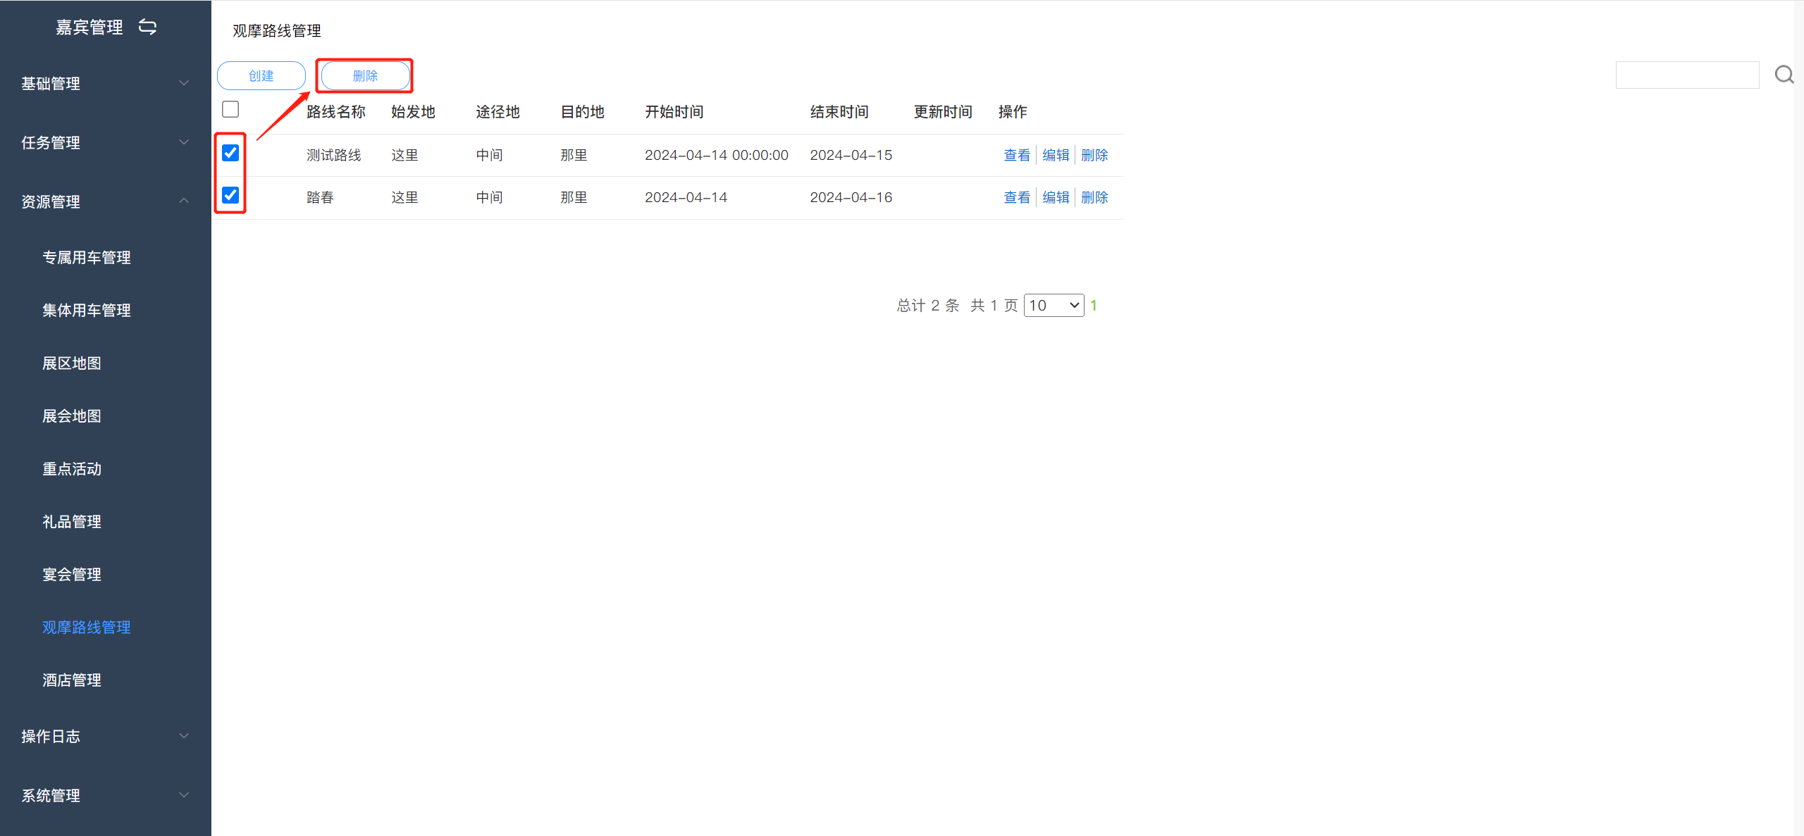This screenshot has height=836, width=1804.
Task: Expand the 任务管理 menu chevron
Action: (x=184, y=142)
